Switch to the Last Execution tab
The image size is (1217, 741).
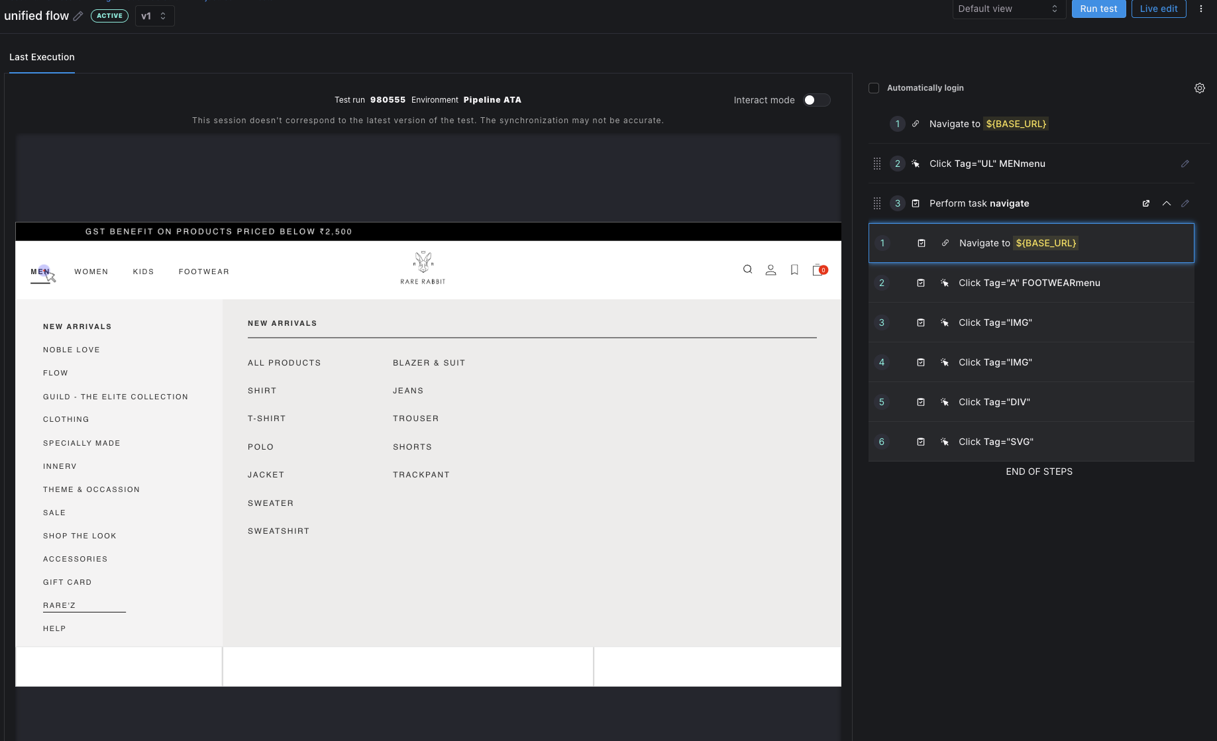point(42,57)
